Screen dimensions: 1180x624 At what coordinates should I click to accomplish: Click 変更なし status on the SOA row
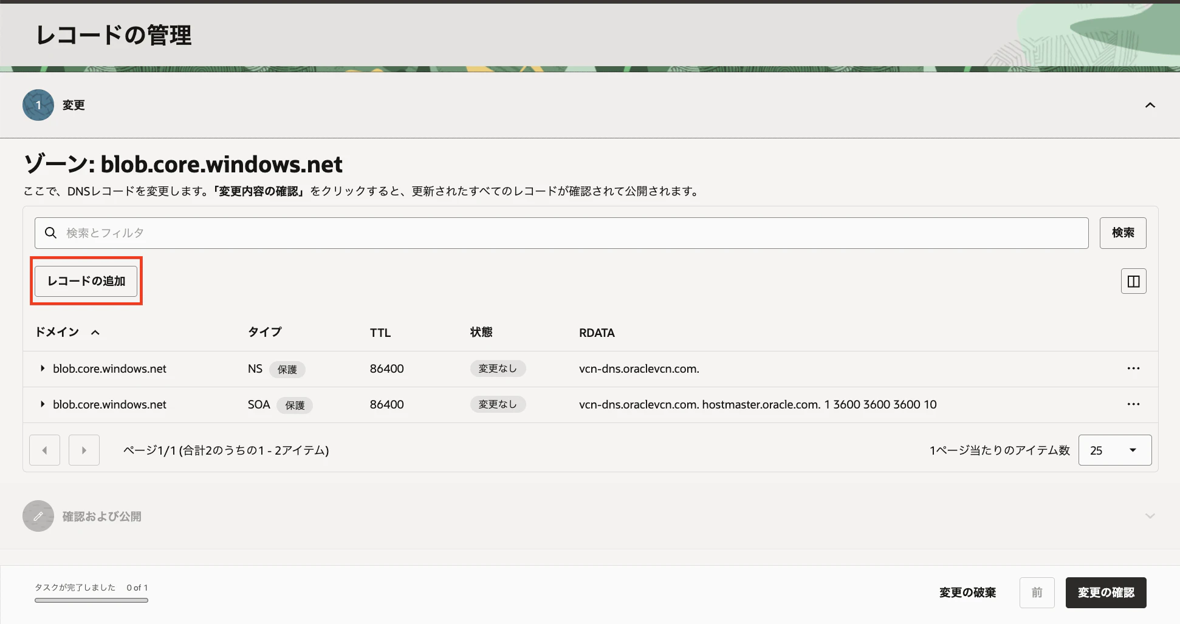click(498, 404)
